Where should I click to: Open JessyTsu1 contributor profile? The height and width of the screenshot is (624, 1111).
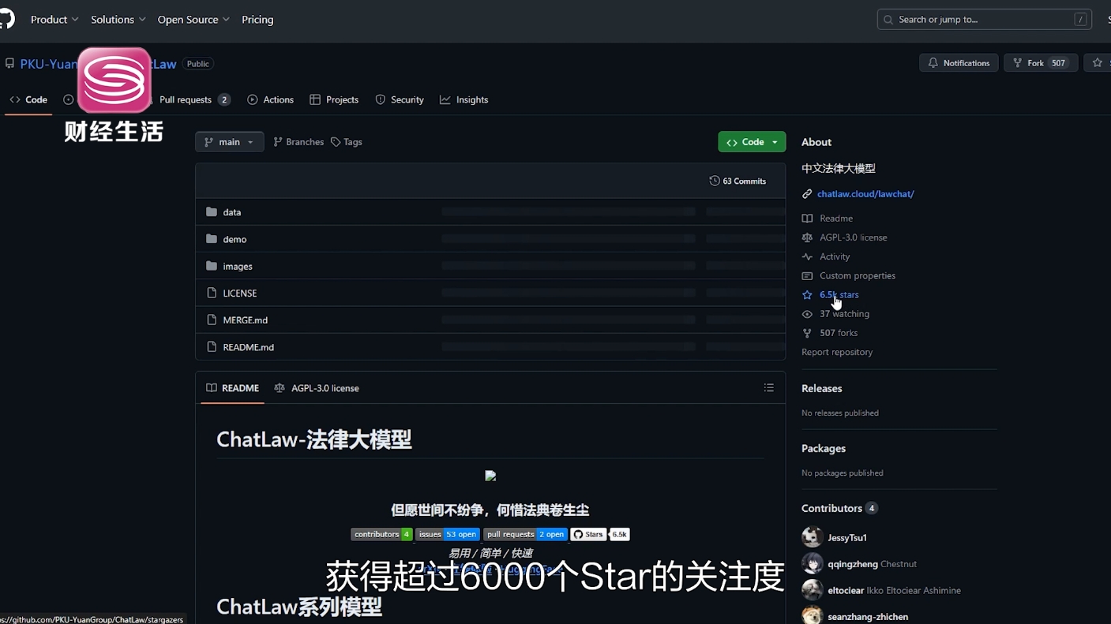[847, 538]
